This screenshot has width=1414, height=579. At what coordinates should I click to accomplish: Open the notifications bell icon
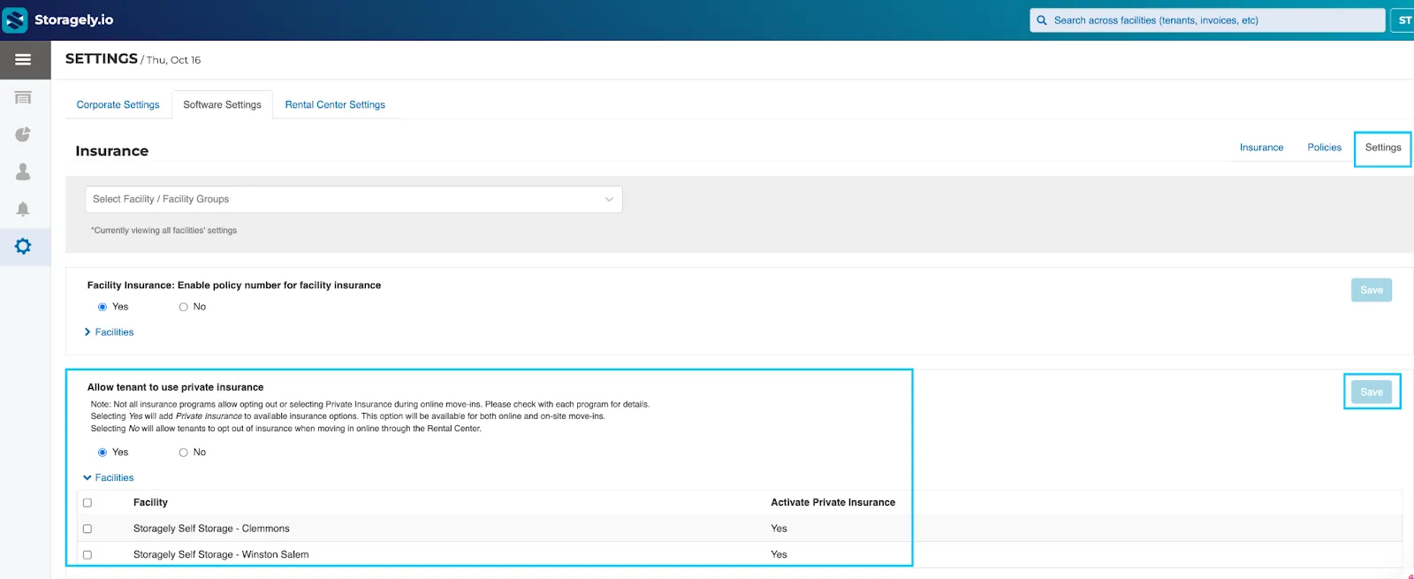23,210
